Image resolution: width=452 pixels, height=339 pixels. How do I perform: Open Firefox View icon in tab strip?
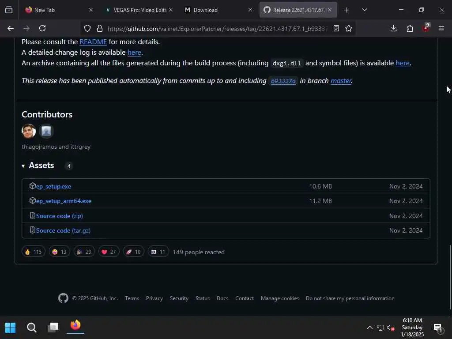pos(9,10)
